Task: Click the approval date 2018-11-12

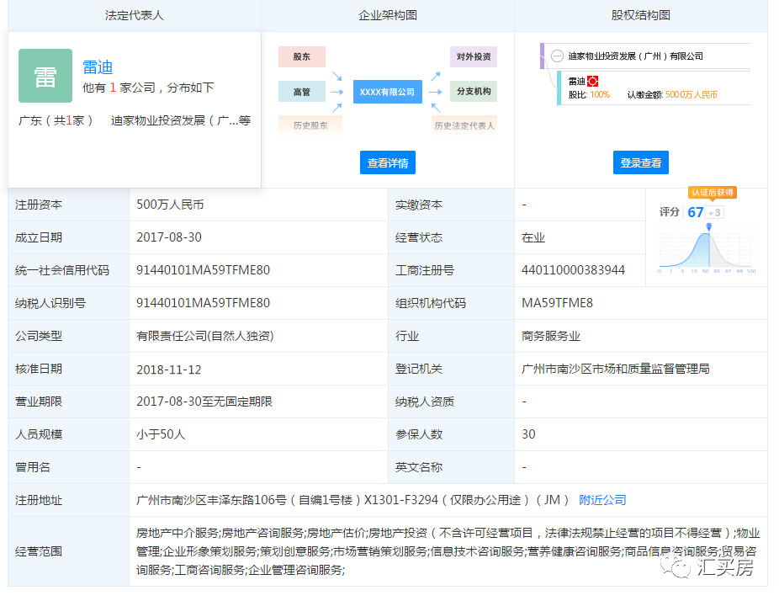Action: 169,370
